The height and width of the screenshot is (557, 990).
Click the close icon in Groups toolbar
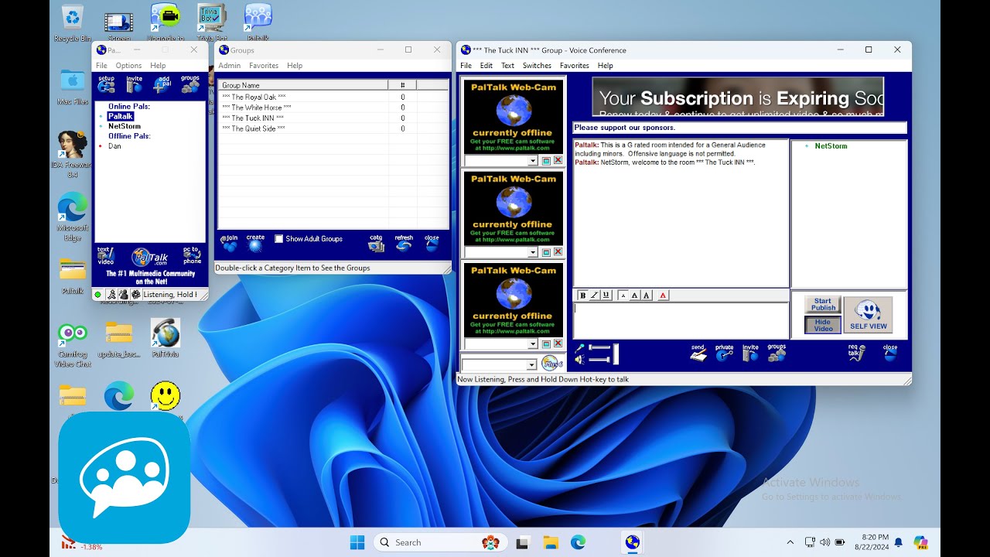[x=432, y=244]
